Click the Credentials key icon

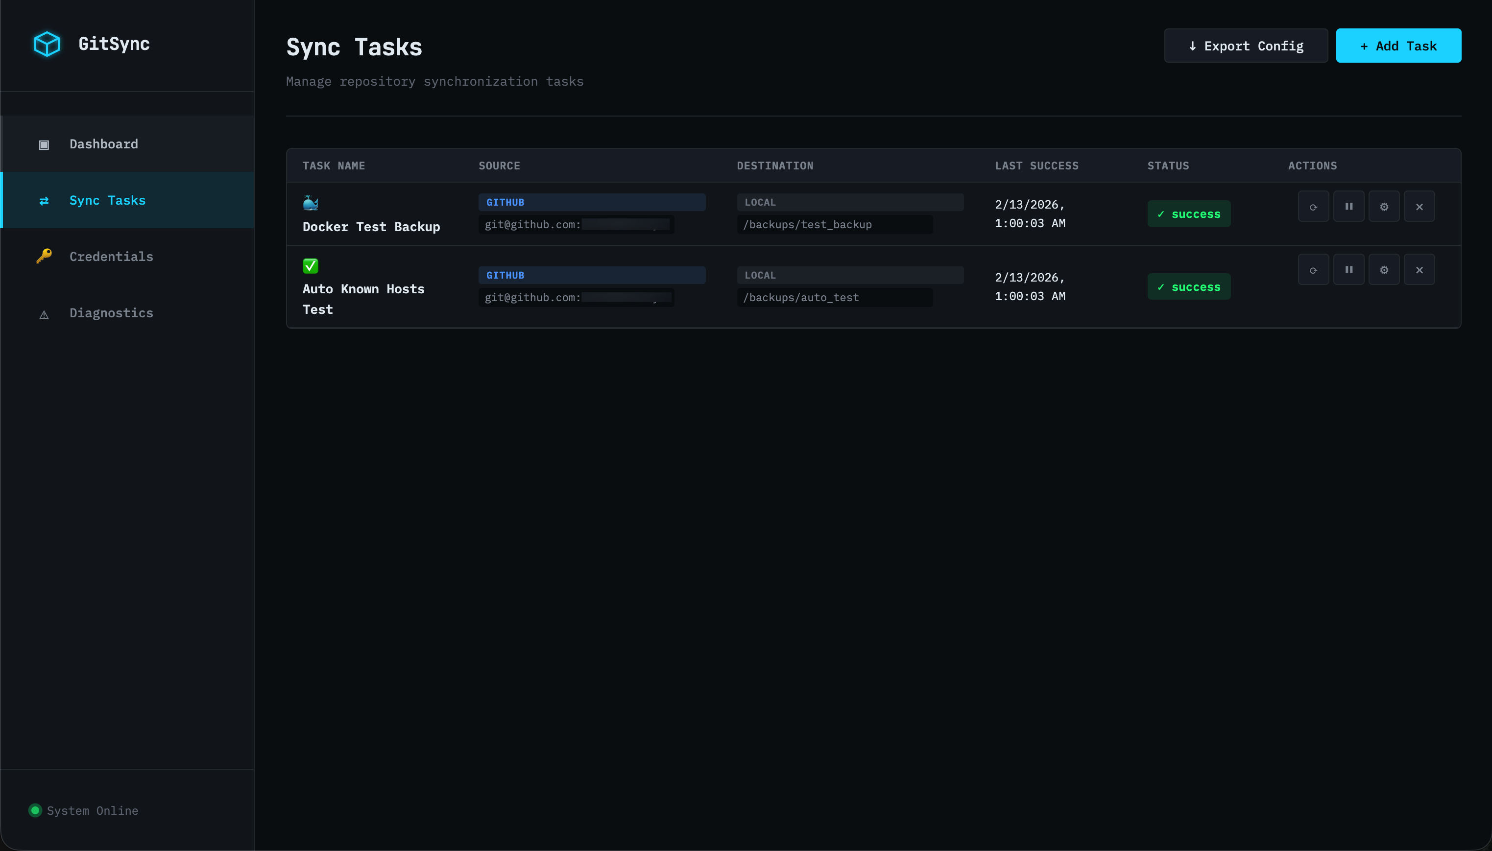44,256
